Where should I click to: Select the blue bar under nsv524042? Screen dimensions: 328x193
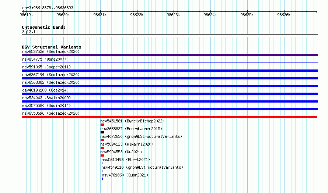click(170, 101)
